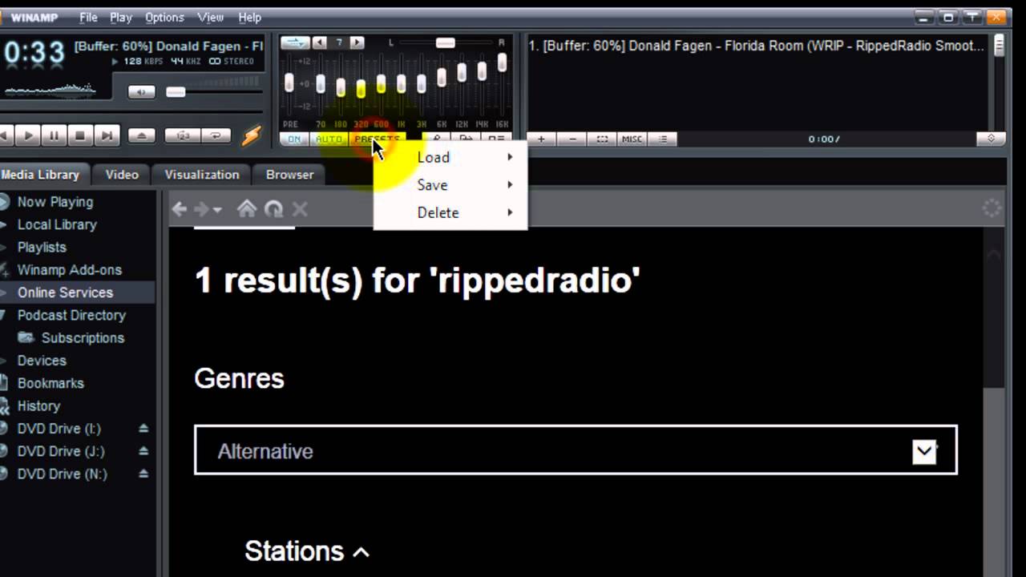
Task: Open Bookmarks in the sidebar
Action: click(x=50, y=383)
